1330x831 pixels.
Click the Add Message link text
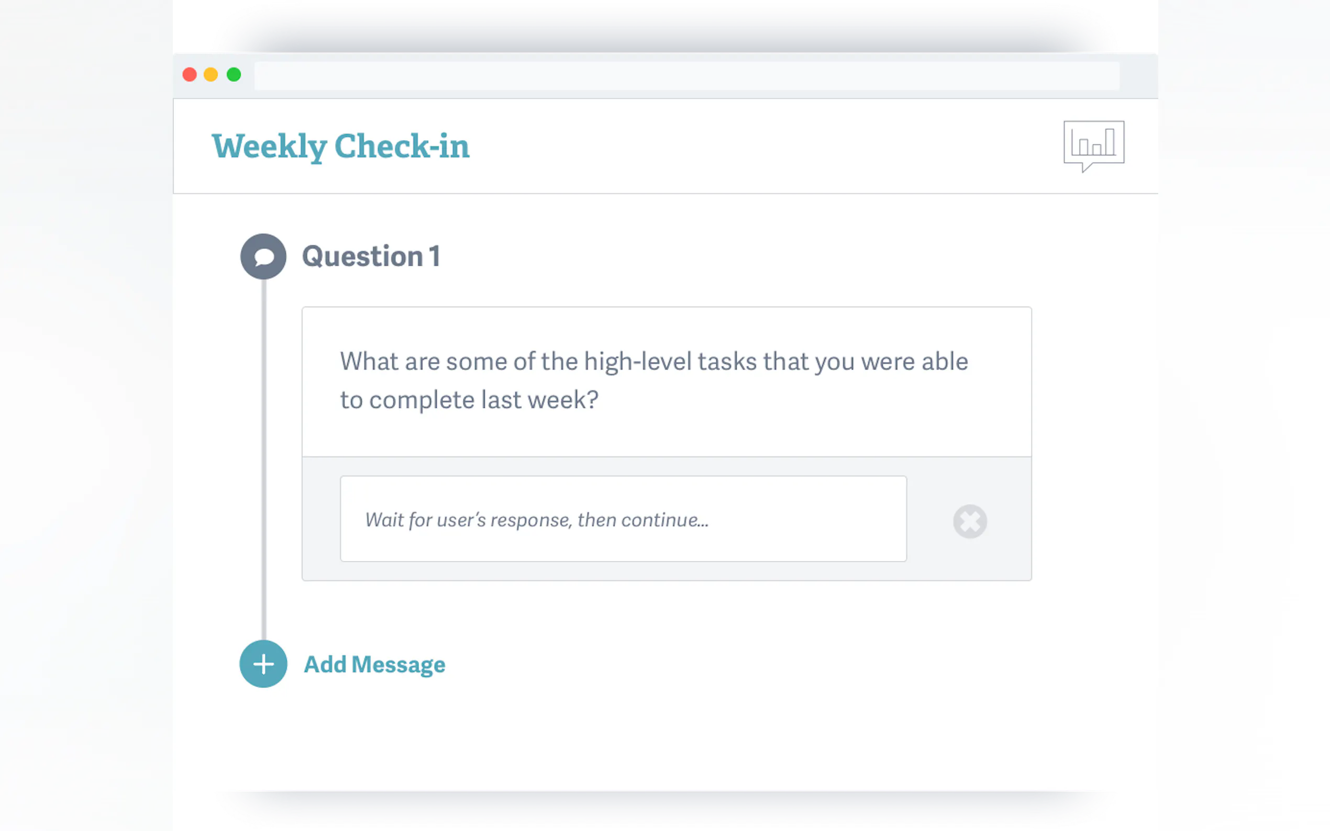[374, 664]
